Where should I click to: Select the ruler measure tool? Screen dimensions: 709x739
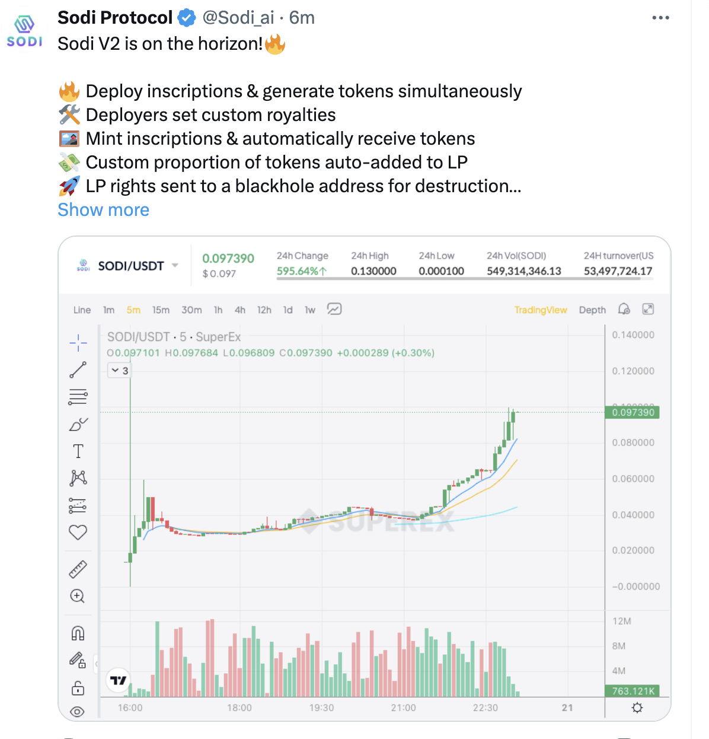[x=78, y=569]
